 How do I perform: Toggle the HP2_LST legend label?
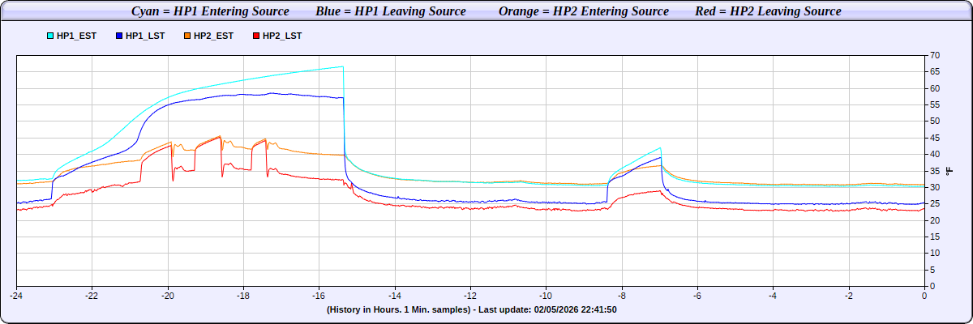(x=283, y=36)
